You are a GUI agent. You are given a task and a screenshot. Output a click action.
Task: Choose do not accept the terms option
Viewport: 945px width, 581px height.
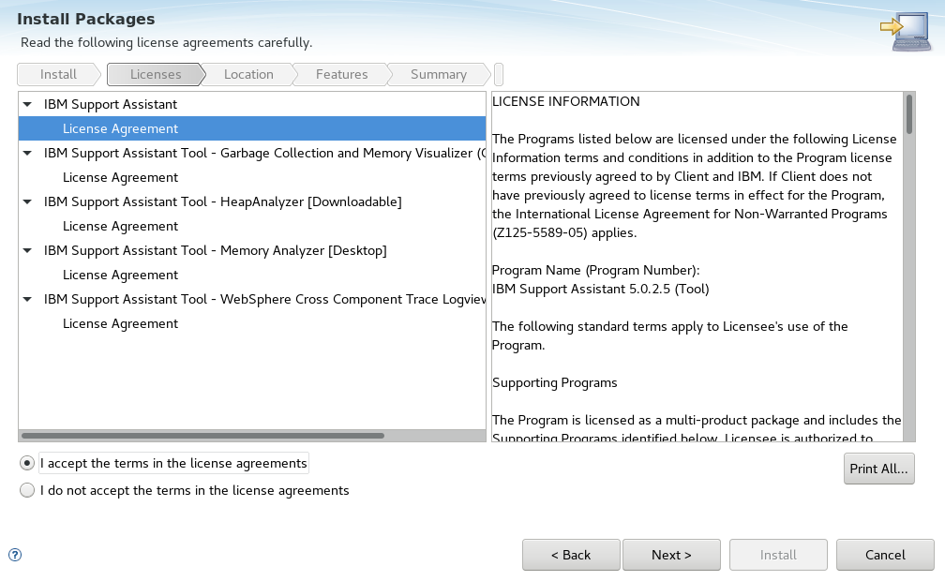[x=27, y=490]
